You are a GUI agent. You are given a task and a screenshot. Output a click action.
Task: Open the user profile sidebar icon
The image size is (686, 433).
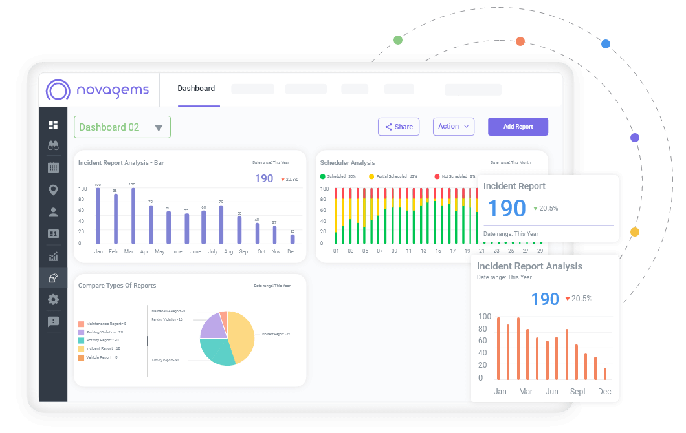pyautogui.click(x=53, y=211)
